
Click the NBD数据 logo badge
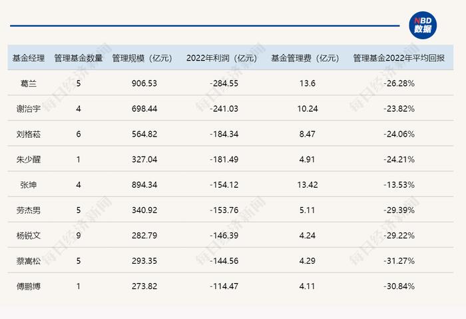pos(423,25)
